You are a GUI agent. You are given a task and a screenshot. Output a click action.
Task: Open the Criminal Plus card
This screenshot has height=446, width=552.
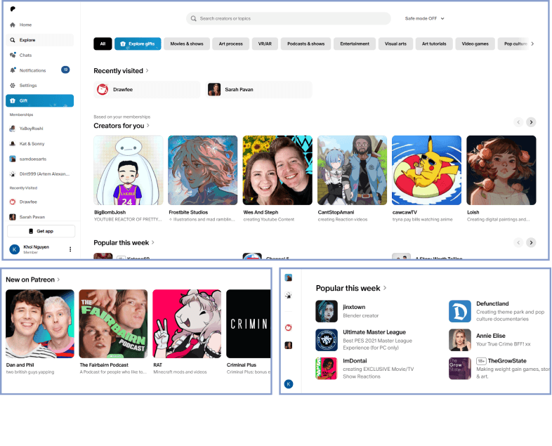coord(249,332)
